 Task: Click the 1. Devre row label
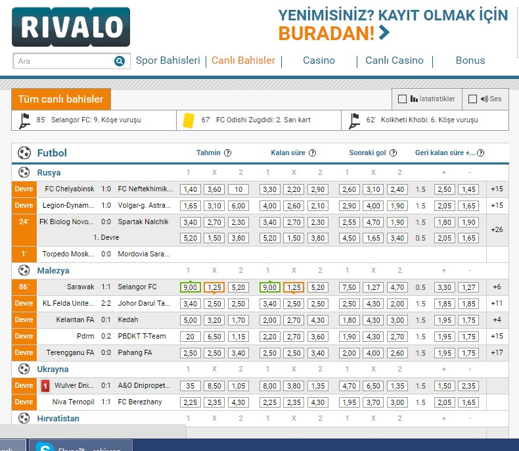click(106, 237)
